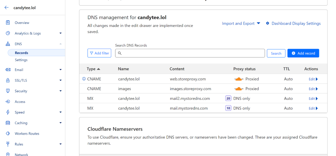The height and width of the screenshot is (156, 336).
Task: Click the Overview clipboard icon
Action: [8, 23]
